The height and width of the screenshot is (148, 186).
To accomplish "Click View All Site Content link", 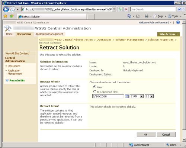I will tap(17, 54).
